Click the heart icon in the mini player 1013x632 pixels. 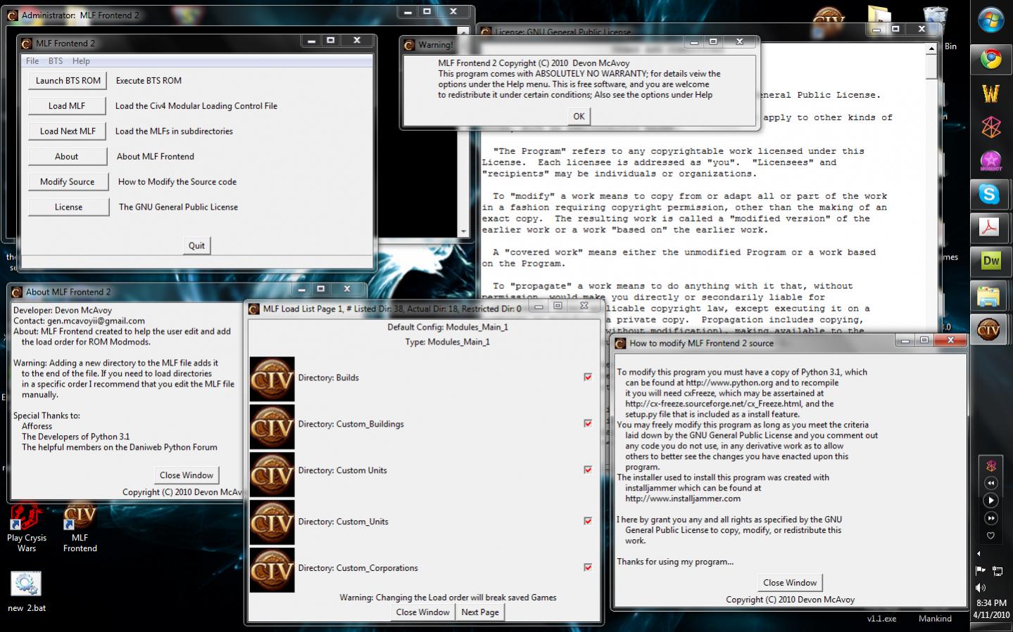coord(991,536)
